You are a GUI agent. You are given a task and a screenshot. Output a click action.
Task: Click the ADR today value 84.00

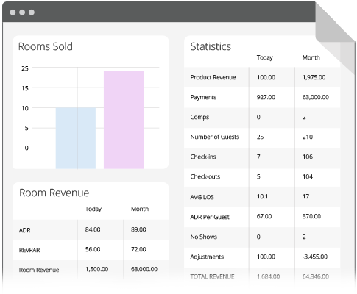[93, 229]
